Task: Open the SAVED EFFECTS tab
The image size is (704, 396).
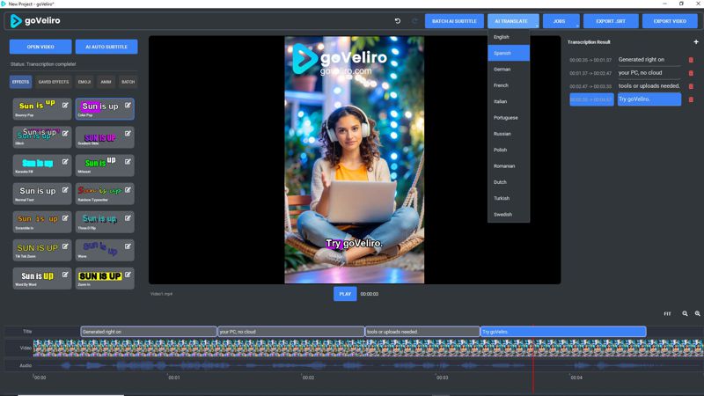Action: [54, 82]
